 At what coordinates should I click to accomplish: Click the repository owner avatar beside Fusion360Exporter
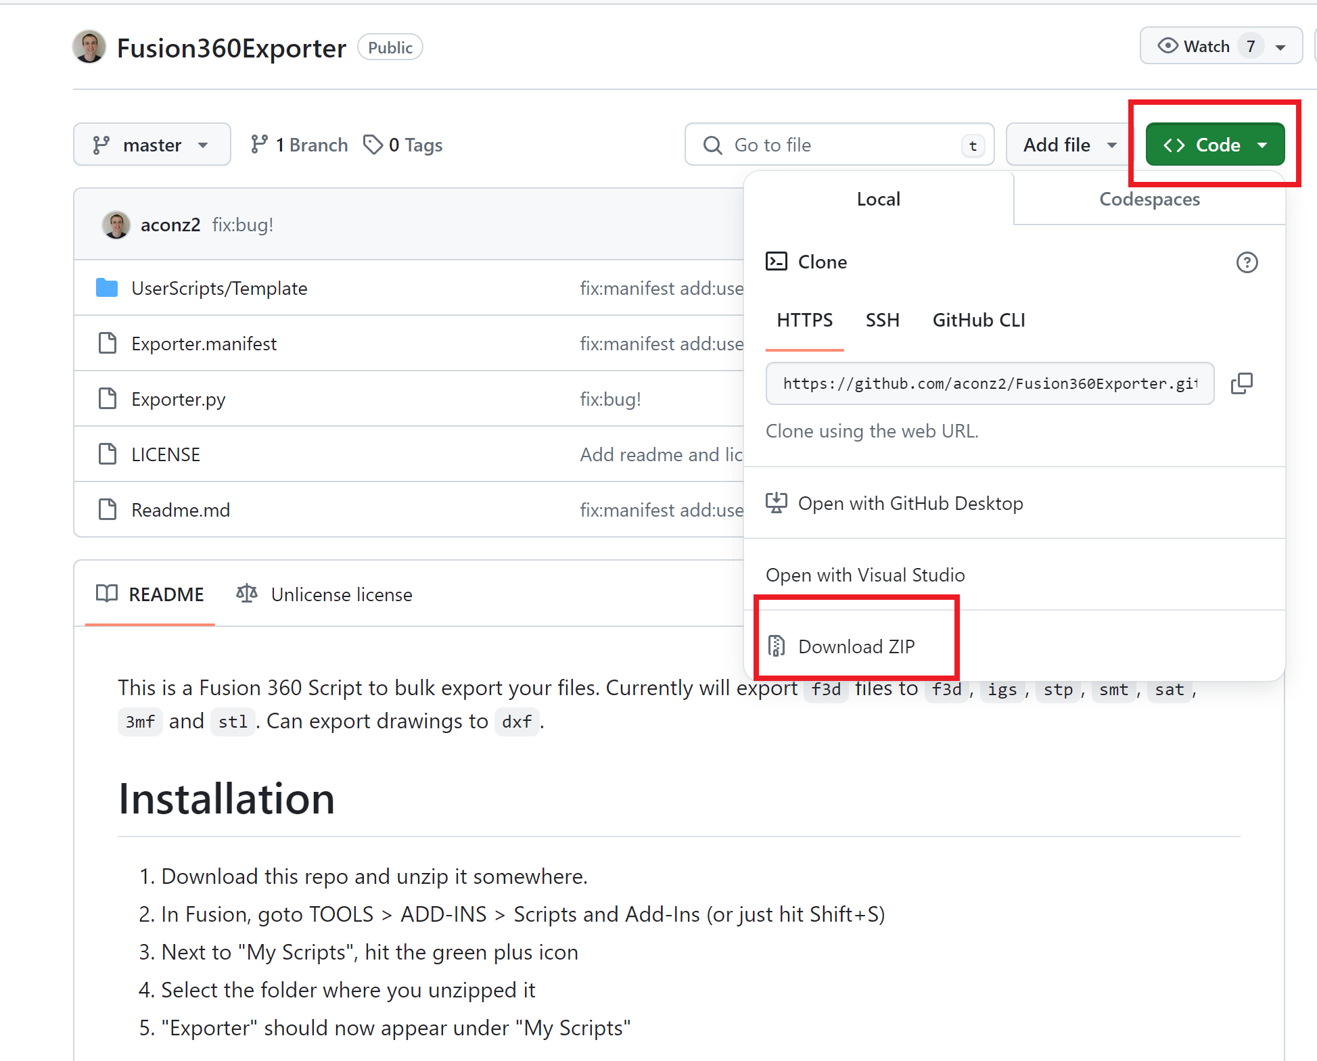[x=89, y=47]
